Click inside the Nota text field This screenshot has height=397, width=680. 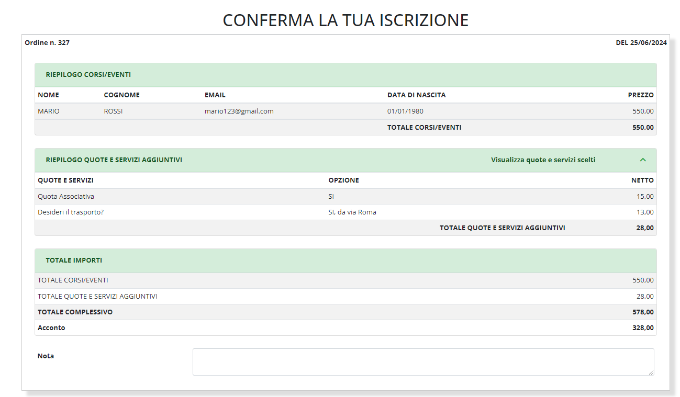423,361
